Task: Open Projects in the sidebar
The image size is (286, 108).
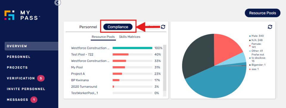Action: [17, 67]
